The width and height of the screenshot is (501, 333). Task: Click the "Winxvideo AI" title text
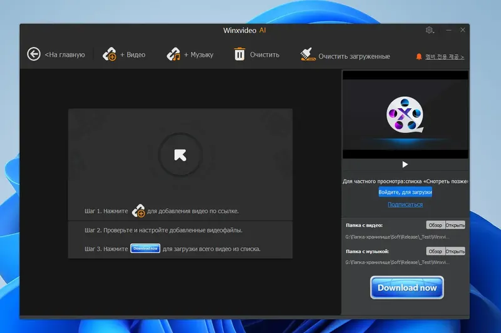pyautogui.click(x=244, y=31)
